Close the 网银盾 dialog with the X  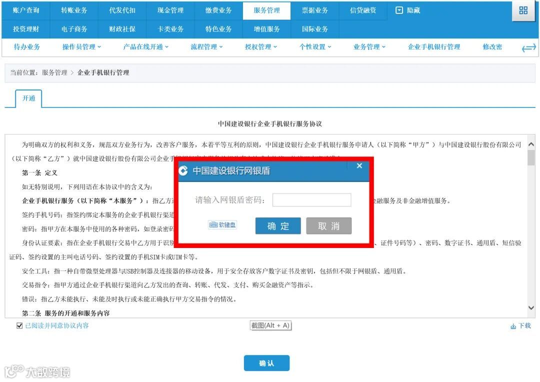coord(359,165)
